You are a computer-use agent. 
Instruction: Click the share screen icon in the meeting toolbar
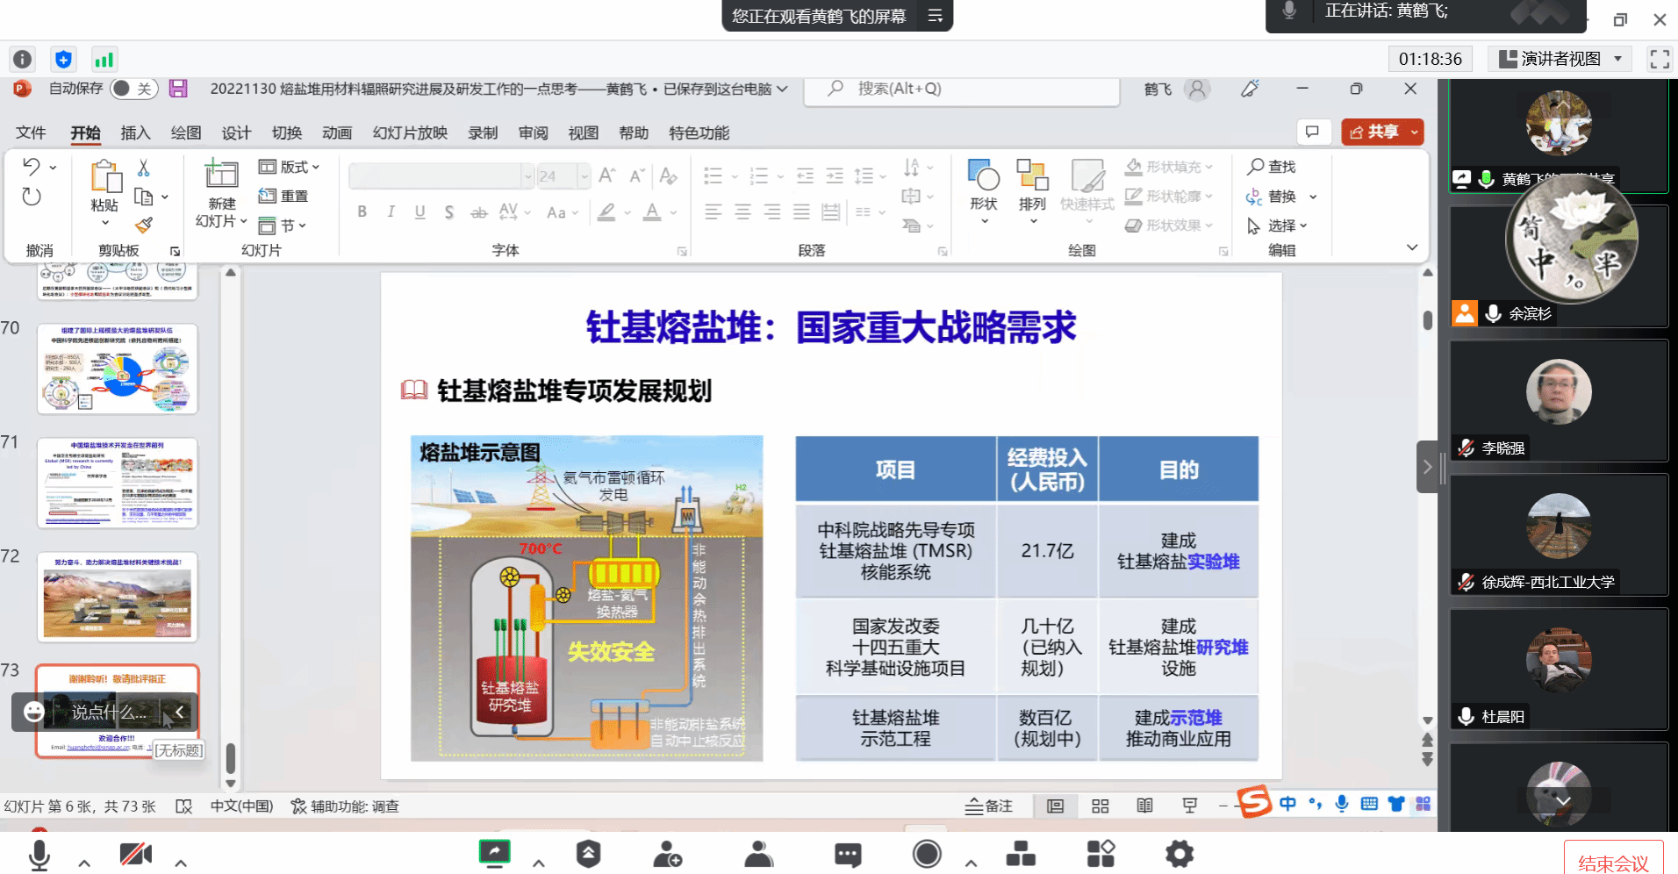click(494, 852)
